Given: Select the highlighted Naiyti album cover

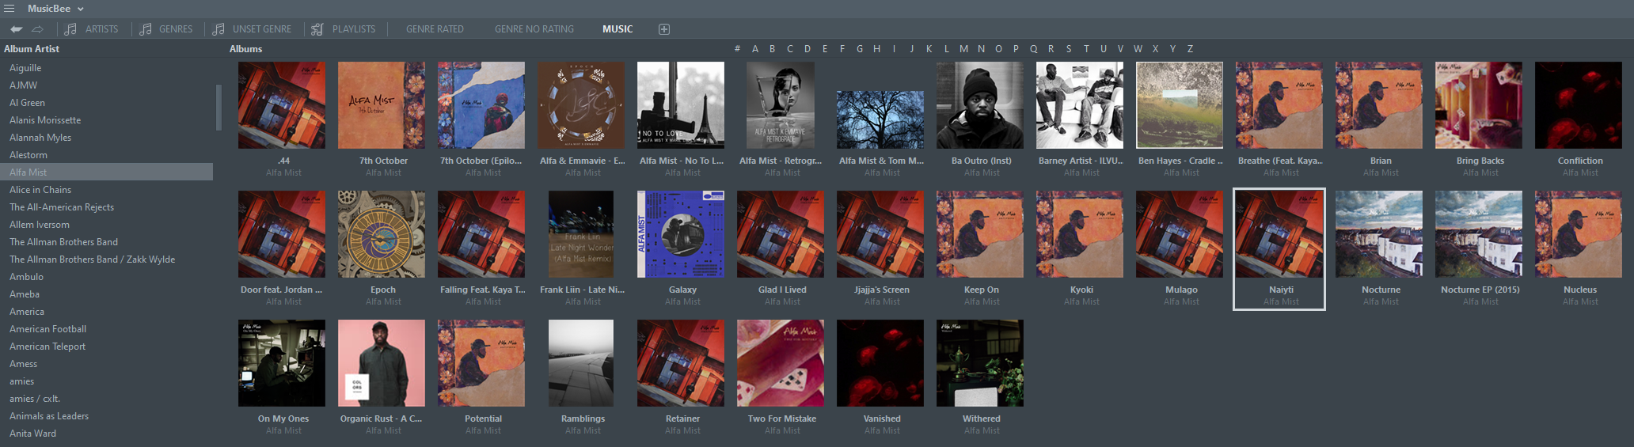Looking at the screenshot, I should point(1279,234).
